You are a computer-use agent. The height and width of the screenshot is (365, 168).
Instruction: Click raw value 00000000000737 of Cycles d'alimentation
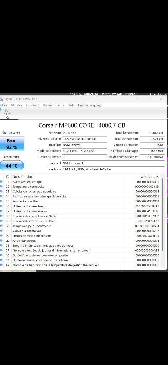tap(147, 231)
